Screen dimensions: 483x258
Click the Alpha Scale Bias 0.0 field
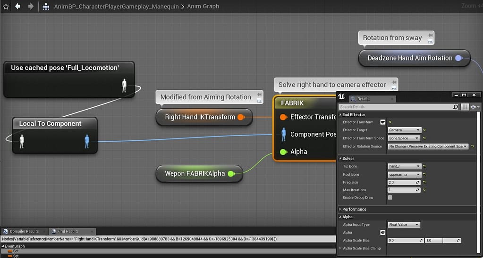(x=406, y=241)
